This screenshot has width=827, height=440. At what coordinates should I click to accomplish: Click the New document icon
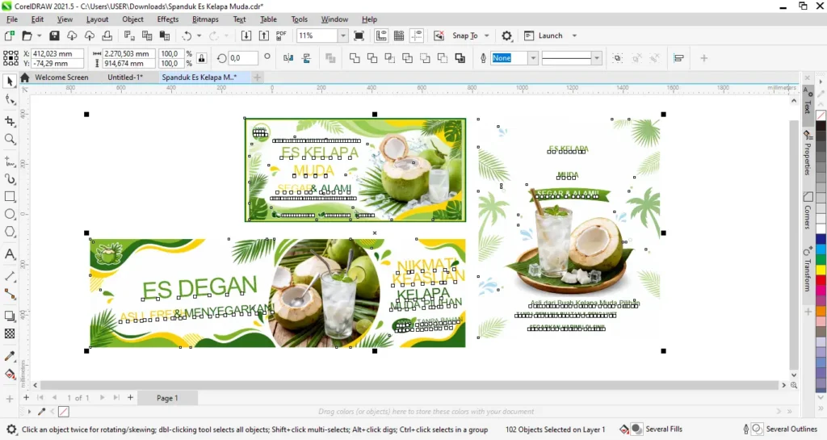tap(10, 36)
